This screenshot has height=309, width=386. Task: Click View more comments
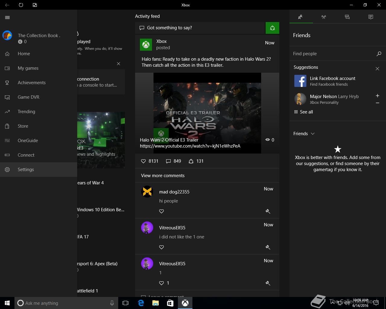pyautogui.click(x=163, y=176)
